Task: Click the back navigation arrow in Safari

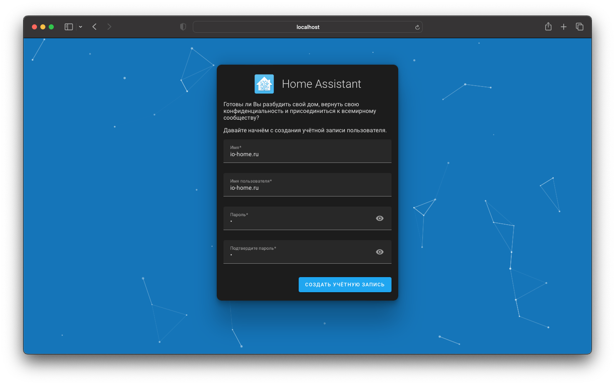Action: [94, 26]
